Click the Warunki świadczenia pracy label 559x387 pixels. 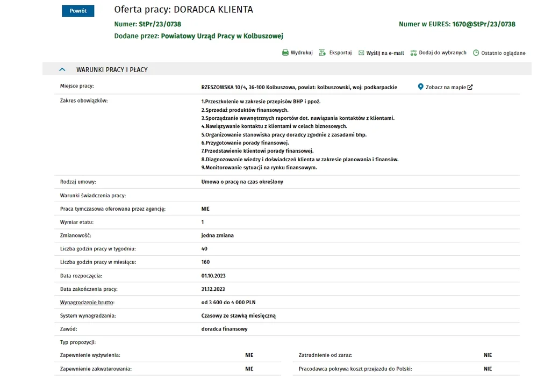[93, 196]
